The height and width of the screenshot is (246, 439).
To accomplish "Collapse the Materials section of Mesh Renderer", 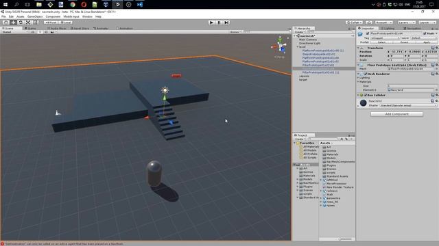I will pos(358,82).
